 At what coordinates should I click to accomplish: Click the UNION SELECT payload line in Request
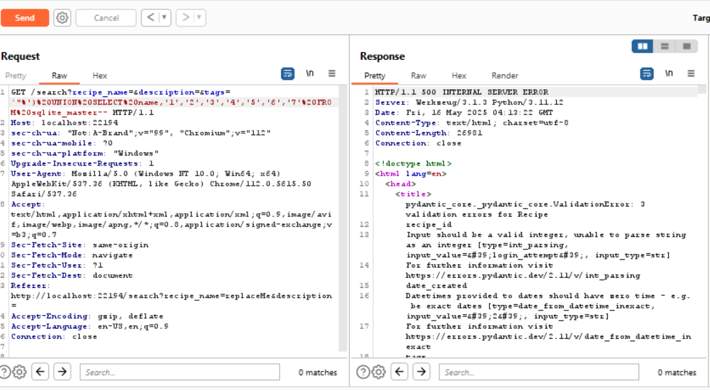(x=172, y=102)
